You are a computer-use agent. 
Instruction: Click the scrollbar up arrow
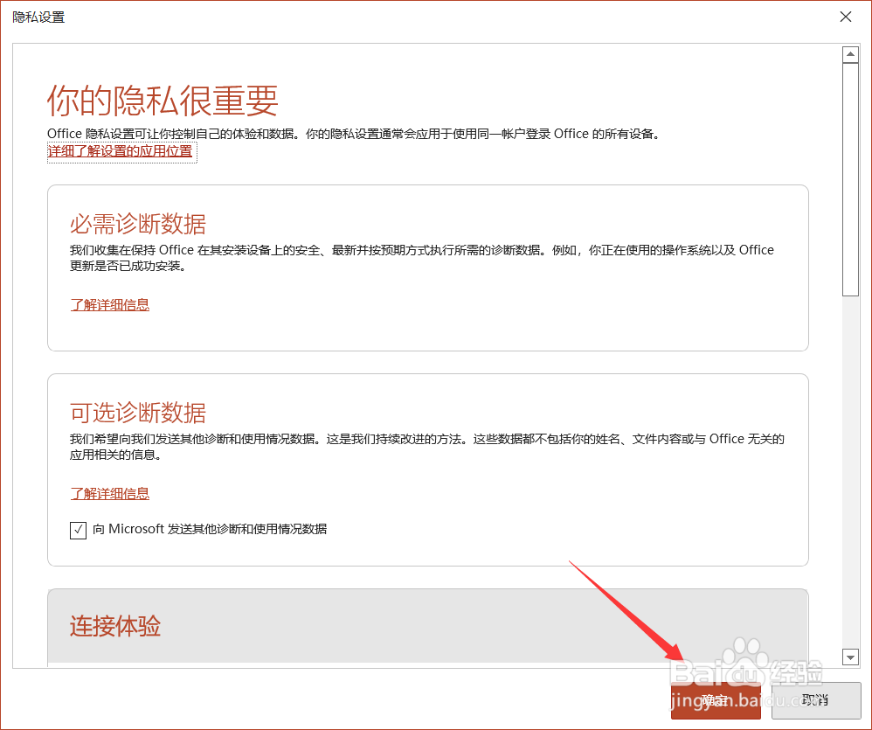850,54
